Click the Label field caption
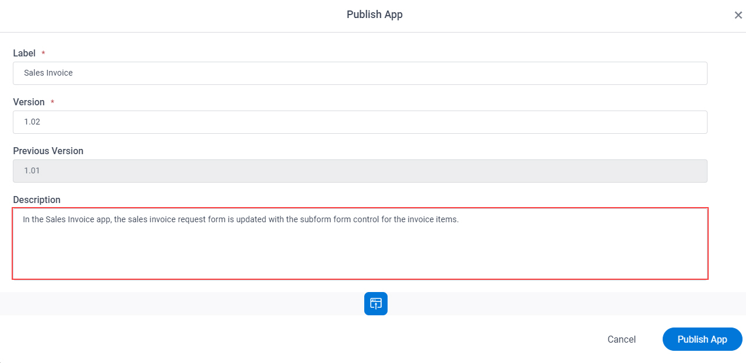This screenshot has height=363, width=746. click(24, 53)
